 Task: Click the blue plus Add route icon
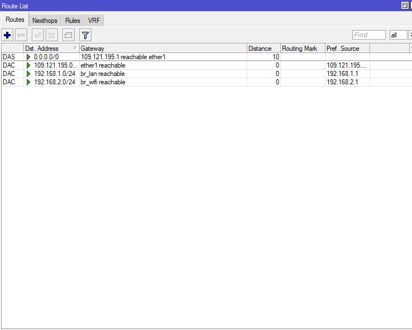(x=7, y=35)
